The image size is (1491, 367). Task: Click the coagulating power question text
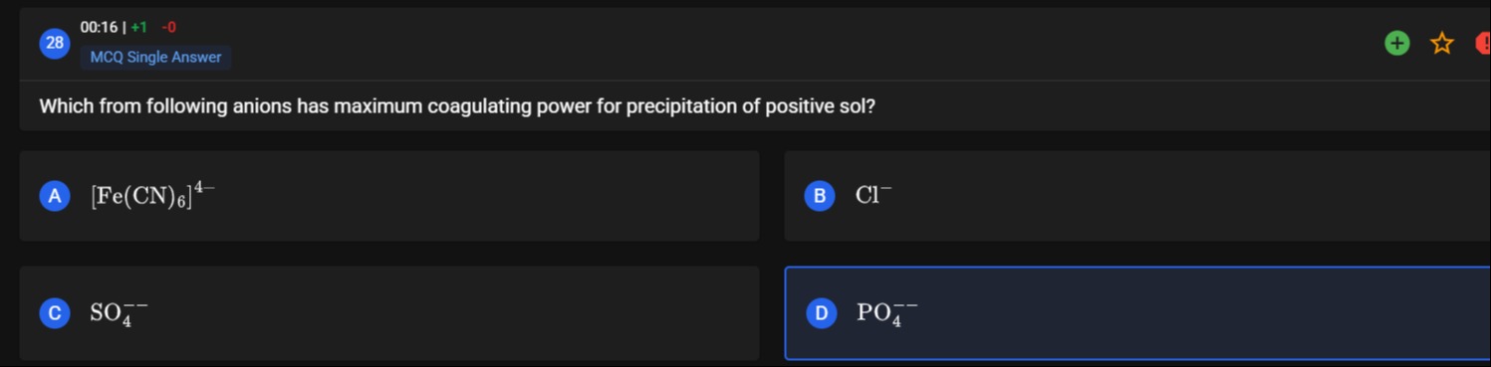pyautogui.click(x=457, y=106)
